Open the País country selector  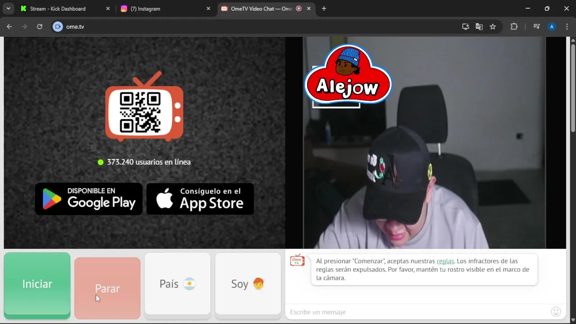[x=178, y=284]
